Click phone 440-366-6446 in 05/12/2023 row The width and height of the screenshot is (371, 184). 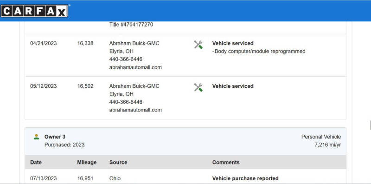tap(126, 102)
